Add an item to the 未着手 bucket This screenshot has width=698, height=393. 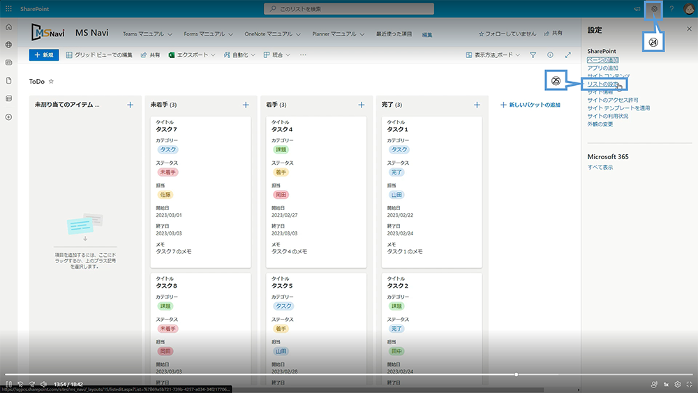(x=246, y=105)
